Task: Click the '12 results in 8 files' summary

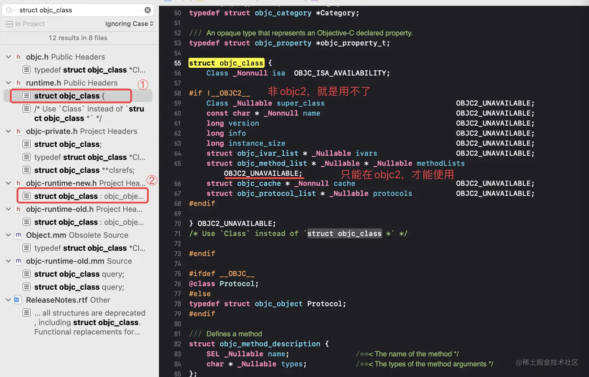Action: coord(78,38)
